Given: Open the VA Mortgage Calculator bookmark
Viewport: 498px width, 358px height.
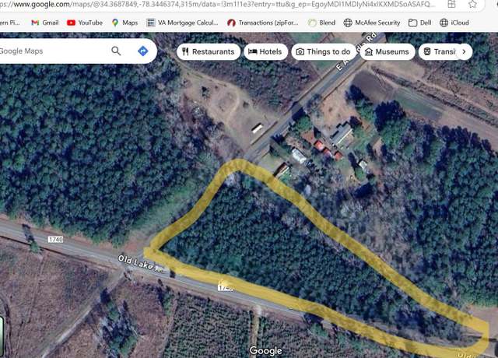Looking at the screenshot, I should 182,23.
